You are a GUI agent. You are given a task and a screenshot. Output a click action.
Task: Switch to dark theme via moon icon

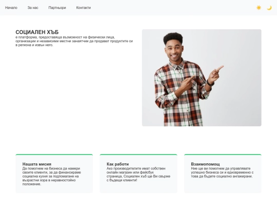tap(269, 8)
